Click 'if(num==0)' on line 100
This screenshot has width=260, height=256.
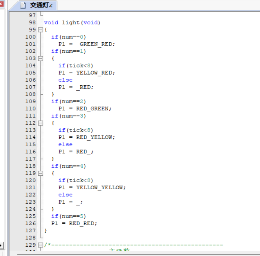click(68, 37)
